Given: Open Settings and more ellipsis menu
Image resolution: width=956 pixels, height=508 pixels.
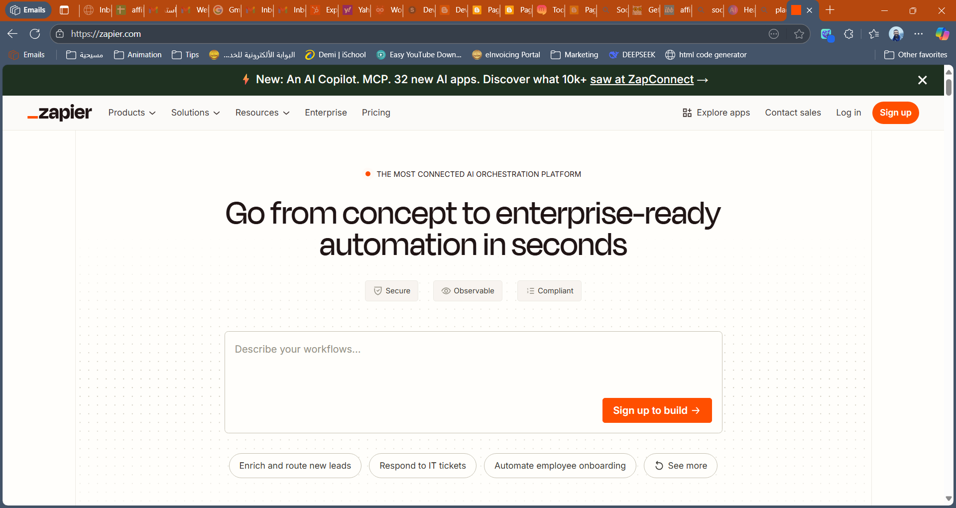Looking at the screenshot, I should 919,34.
